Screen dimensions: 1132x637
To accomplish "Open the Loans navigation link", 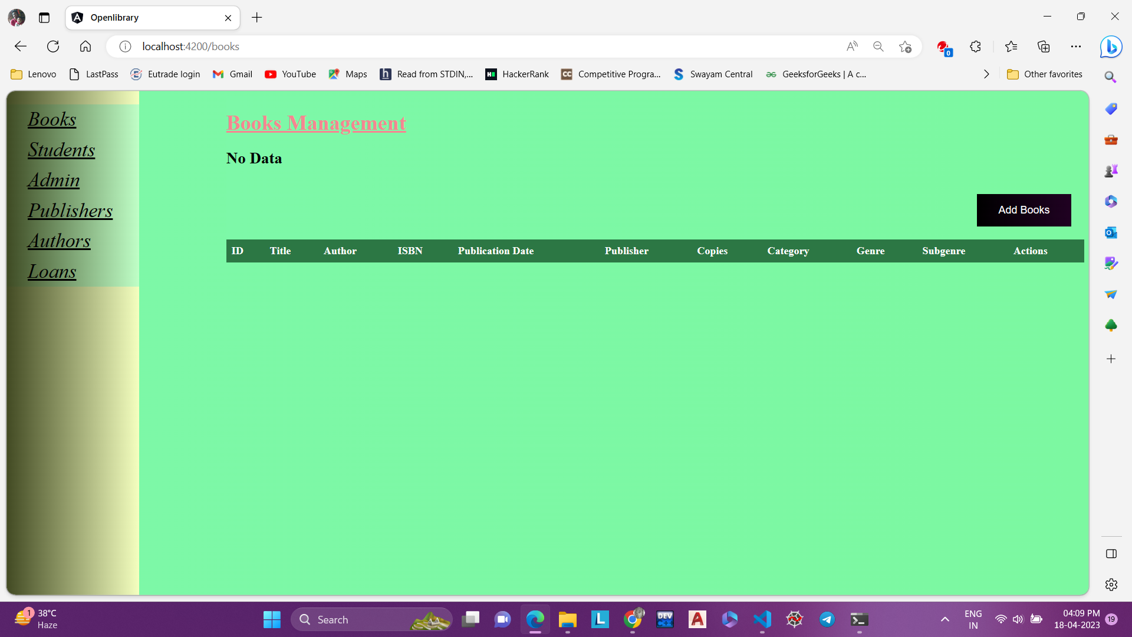I will pos(52,271).
